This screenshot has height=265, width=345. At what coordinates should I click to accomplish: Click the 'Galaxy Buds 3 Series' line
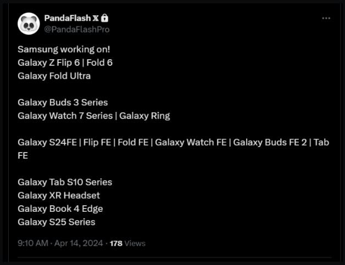click(63, 103)
